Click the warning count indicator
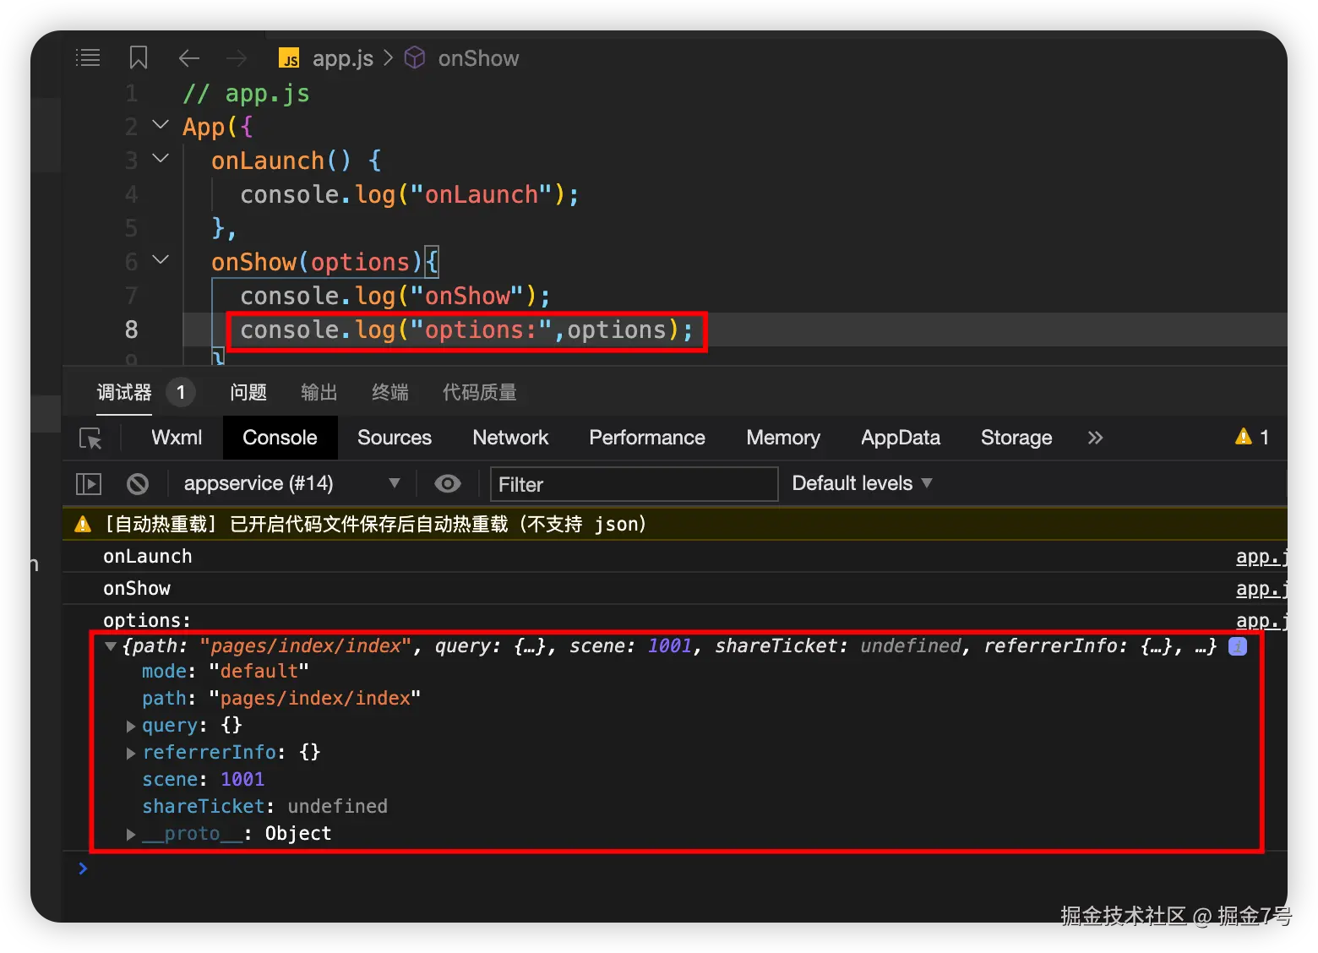1318x953 pixels. (x=1252, y=437)
